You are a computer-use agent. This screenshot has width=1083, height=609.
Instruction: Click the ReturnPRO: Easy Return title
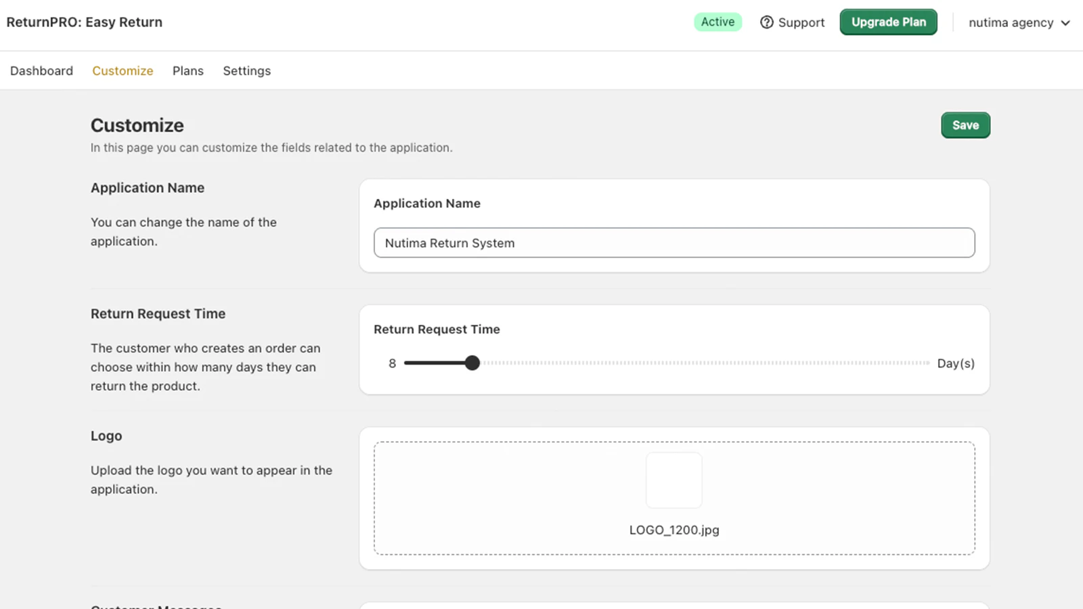[x=85, y=22]
